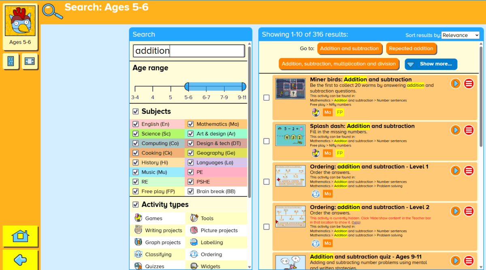The width and height of the screenshot is (486, 270).
Task: Tick the checkbox beside Splash dash result
Action: [266, 141]
